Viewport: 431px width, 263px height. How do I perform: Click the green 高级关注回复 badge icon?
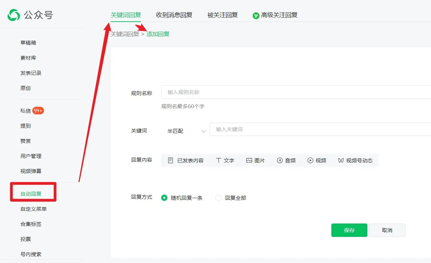(256, 15)
